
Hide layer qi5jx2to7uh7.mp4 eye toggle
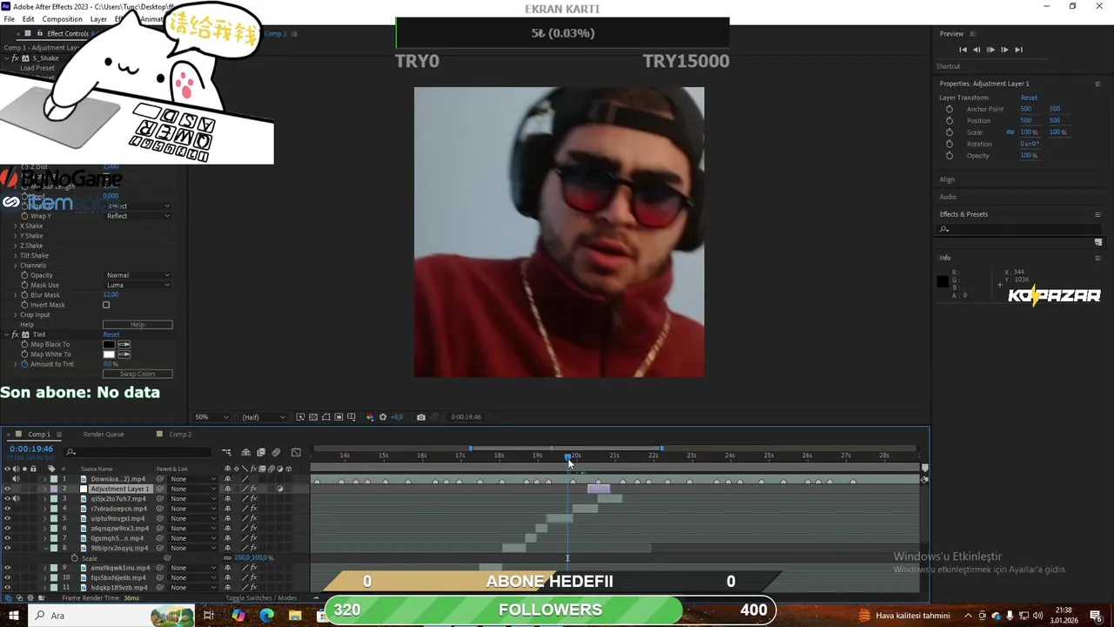point(7,499)
